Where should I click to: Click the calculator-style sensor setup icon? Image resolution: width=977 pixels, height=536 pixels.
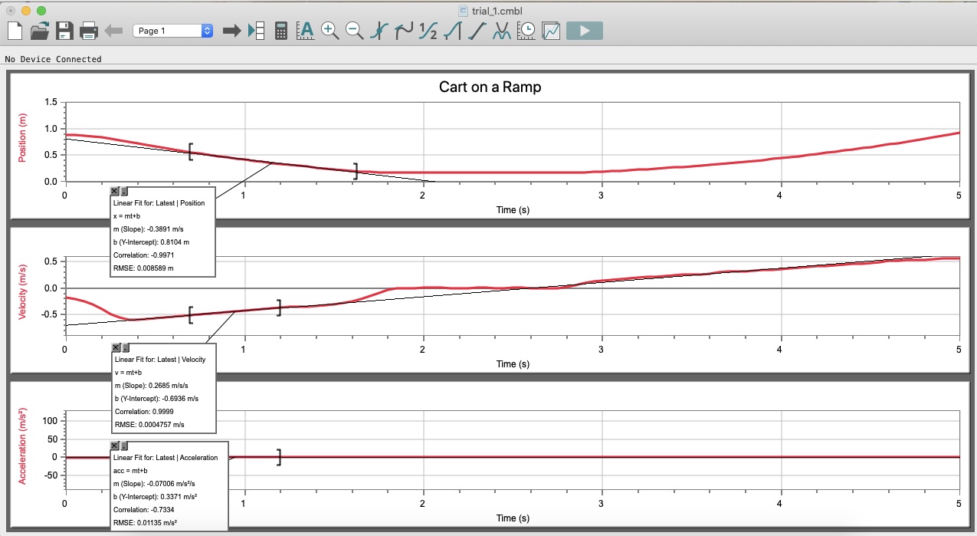[x=281, y=31]
